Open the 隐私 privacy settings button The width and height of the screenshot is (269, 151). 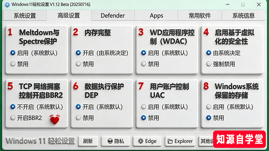tap(115, 141)
